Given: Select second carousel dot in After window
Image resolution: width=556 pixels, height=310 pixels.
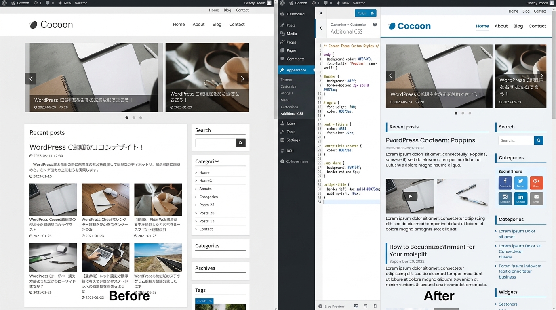Looking at the screenshot, I should (x=463, y=113).
